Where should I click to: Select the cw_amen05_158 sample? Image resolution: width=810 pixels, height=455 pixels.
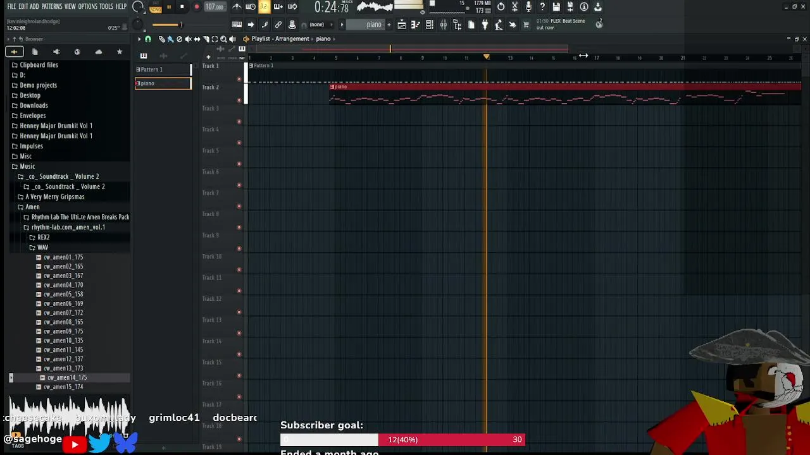pyautogui.click(x=63, y=294)
